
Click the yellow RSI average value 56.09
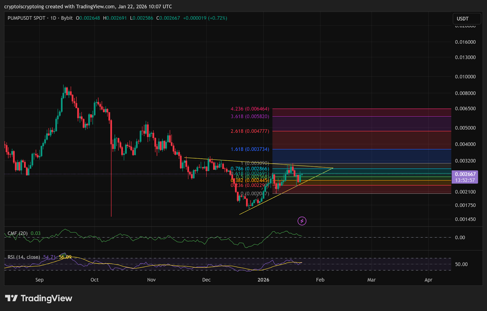(x=65, y=257)
